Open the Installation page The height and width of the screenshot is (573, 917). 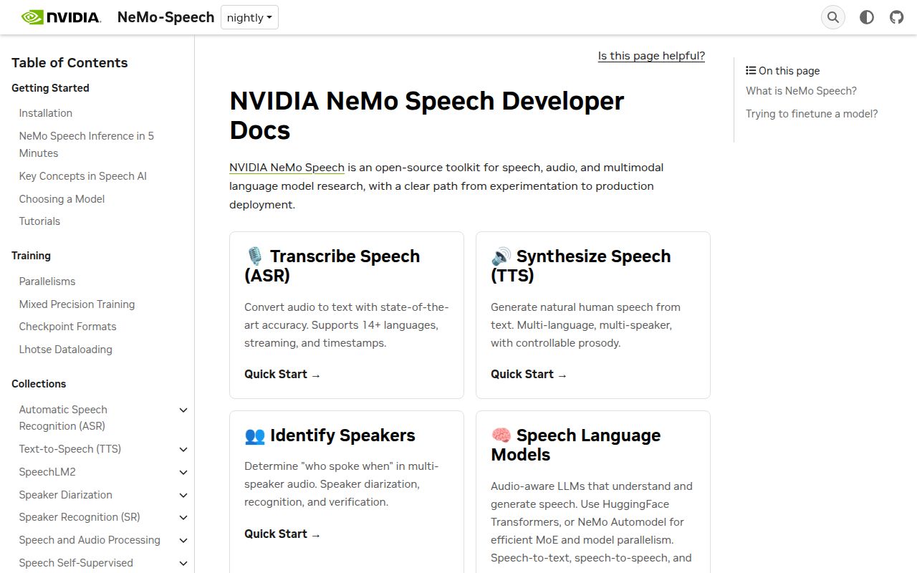[46, 113]
